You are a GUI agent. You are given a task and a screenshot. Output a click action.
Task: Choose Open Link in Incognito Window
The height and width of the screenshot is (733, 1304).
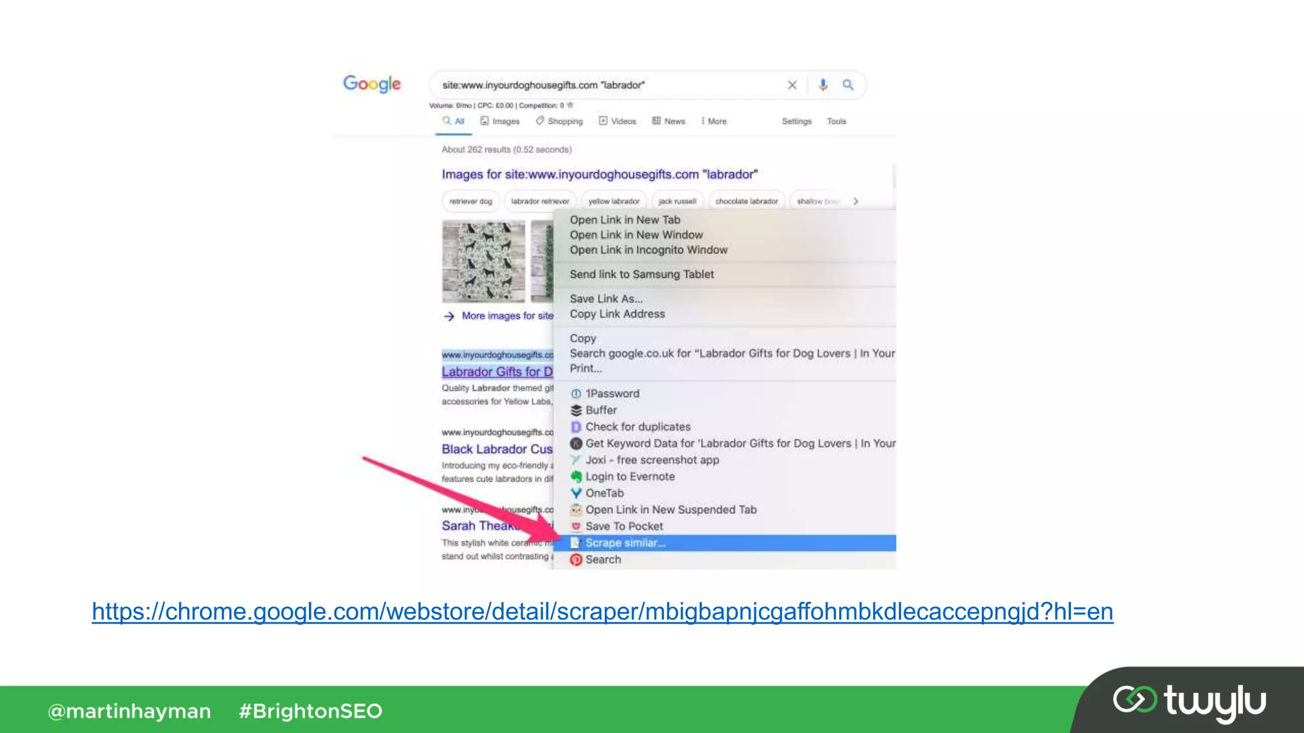point(648,250)
